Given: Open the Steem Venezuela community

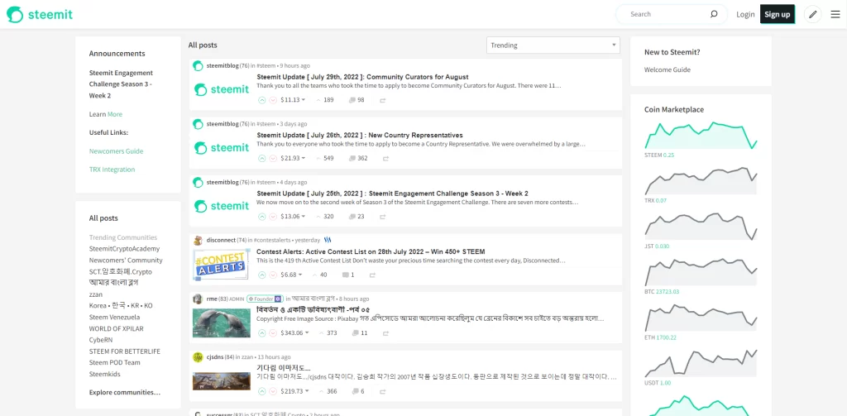Looking at the screenshot, I should tap(114, 317).
